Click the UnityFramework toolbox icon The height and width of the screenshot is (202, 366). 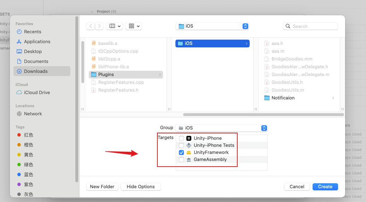(189, 152)
